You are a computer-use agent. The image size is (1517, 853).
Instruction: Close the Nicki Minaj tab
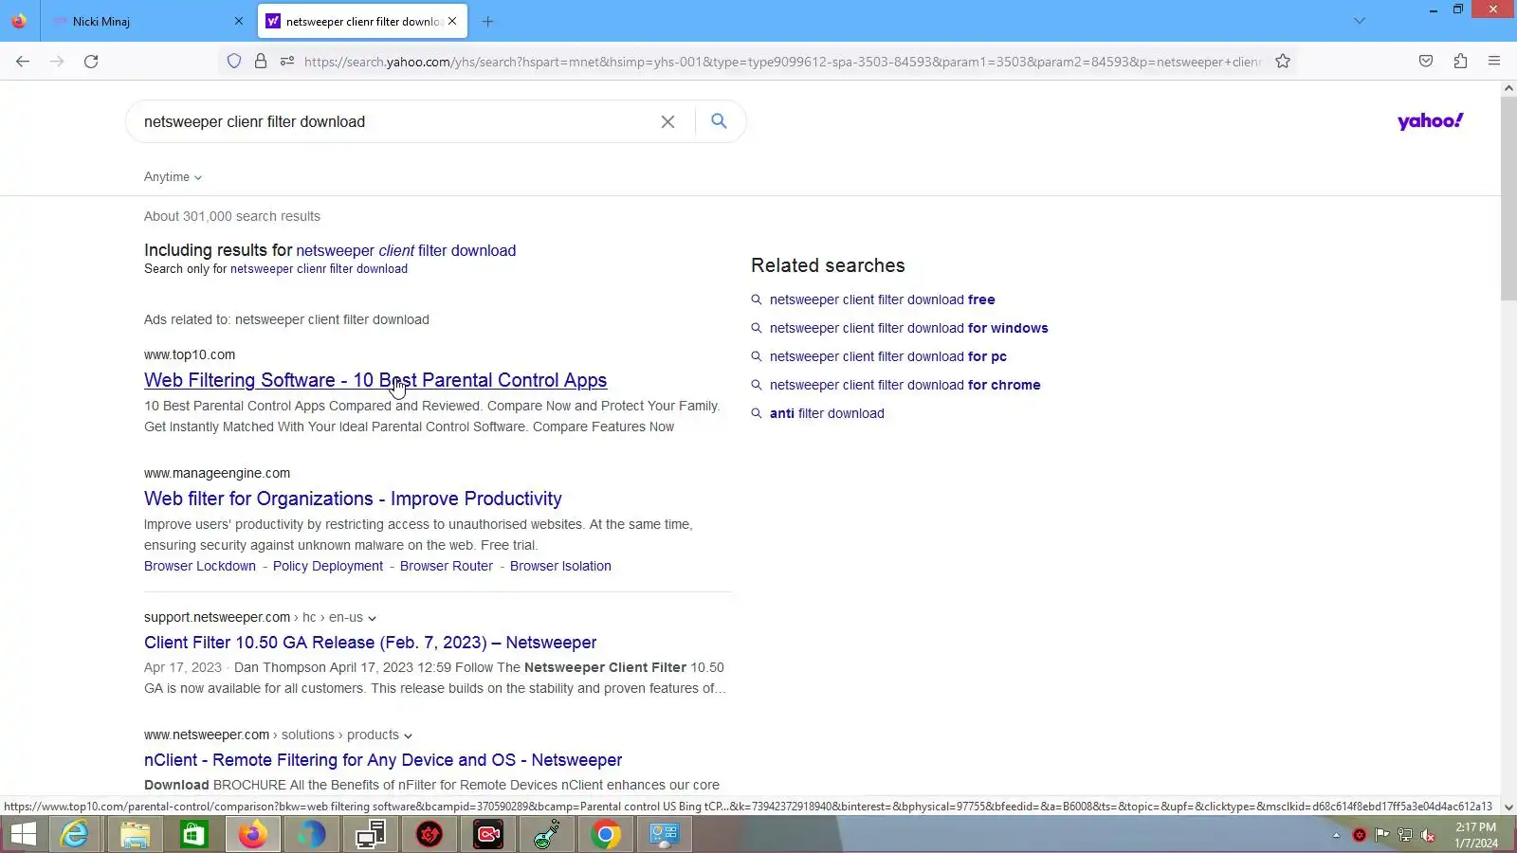[x=239, y=21]
